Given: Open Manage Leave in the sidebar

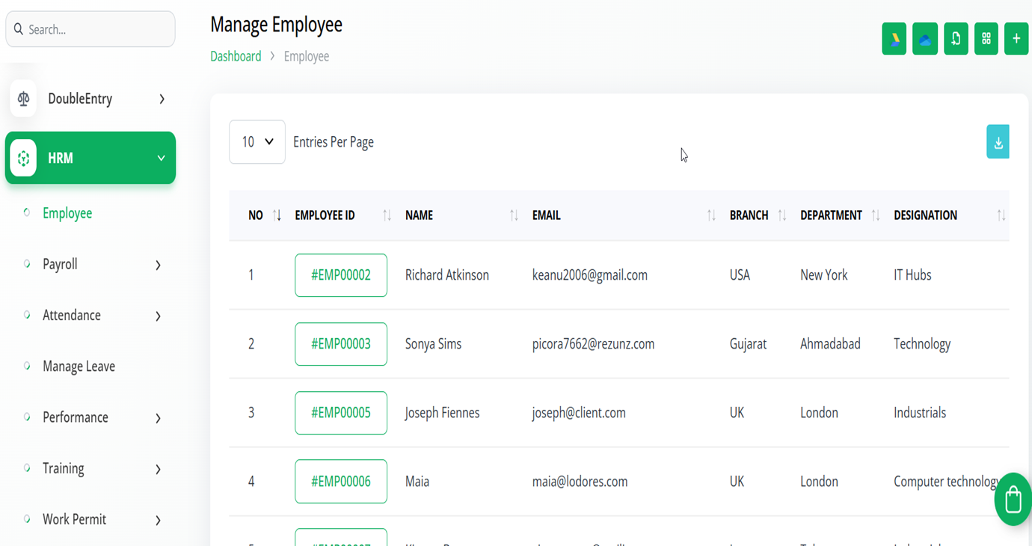Looking at the screenshot, I should (x=79, y=366).
